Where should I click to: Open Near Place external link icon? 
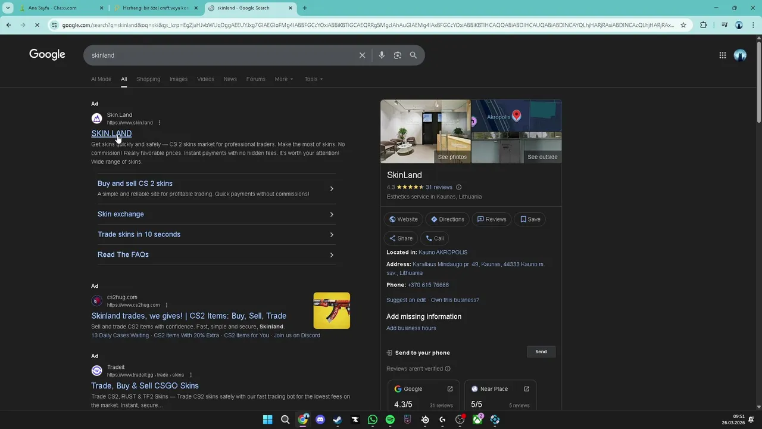coord(526,389)
